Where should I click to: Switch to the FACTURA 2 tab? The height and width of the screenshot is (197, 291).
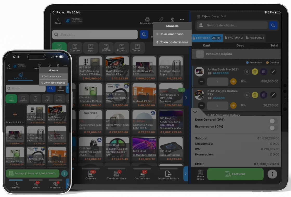point(233,38)
